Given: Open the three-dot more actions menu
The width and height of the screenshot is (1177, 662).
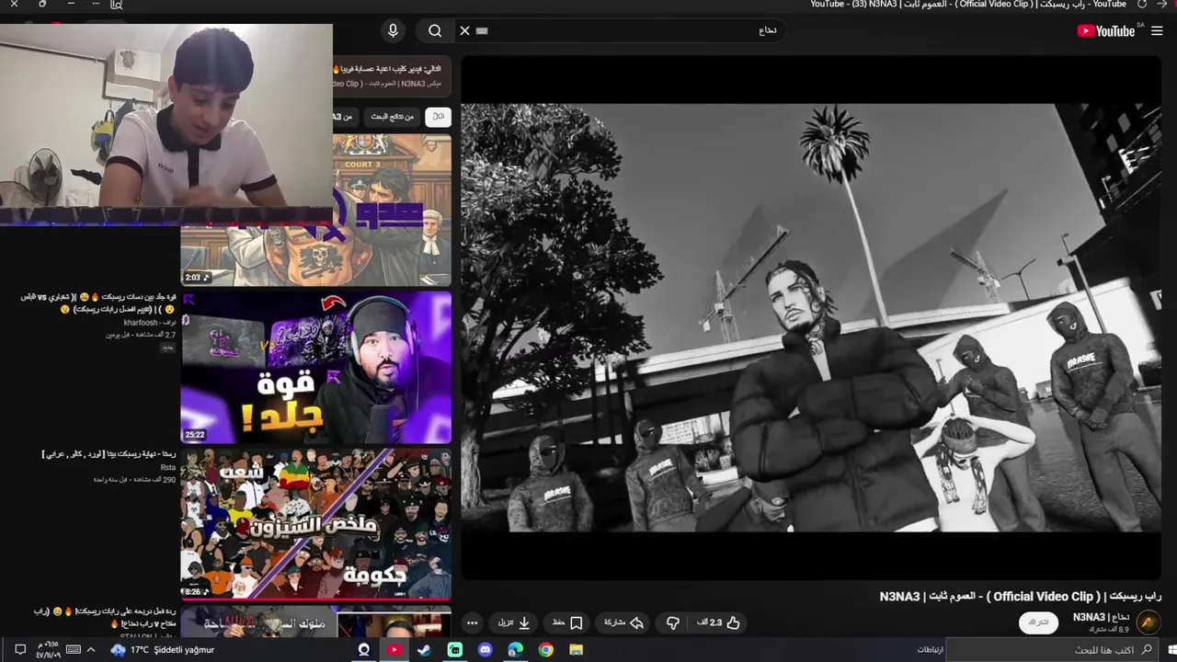Looking at the screenshot, I should tap(472, 622).
